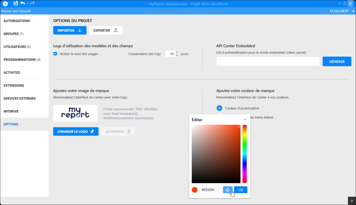Click the rainbow hue slider bar

tap(244, 156)
